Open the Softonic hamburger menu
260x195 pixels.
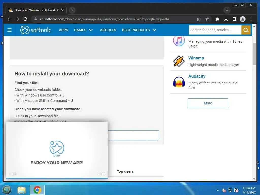(x=9, y=30)
